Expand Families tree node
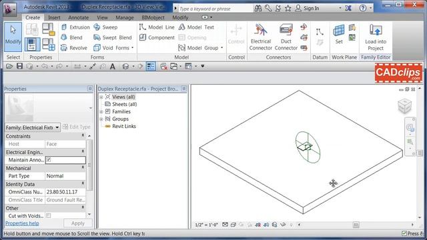Screen dimensions: 427x240 [x=101, y=111]
